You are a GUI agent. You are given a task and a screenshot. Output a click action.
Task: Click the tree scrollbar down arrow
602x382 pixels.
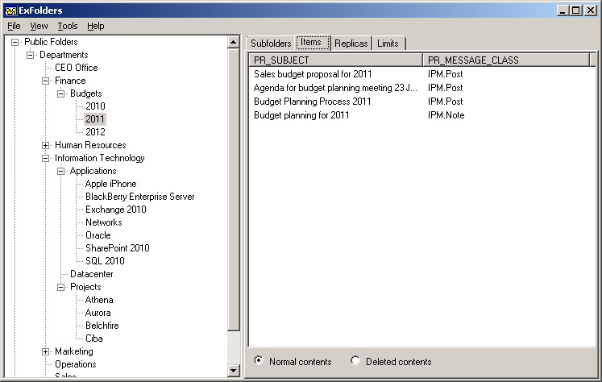(234, 371)
